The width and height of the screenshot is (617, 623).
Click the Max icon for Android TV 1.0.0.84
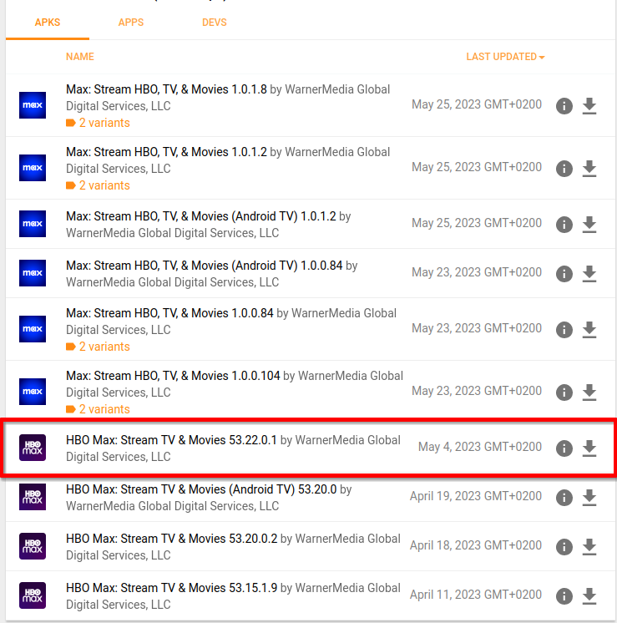[x=33, y=273]
